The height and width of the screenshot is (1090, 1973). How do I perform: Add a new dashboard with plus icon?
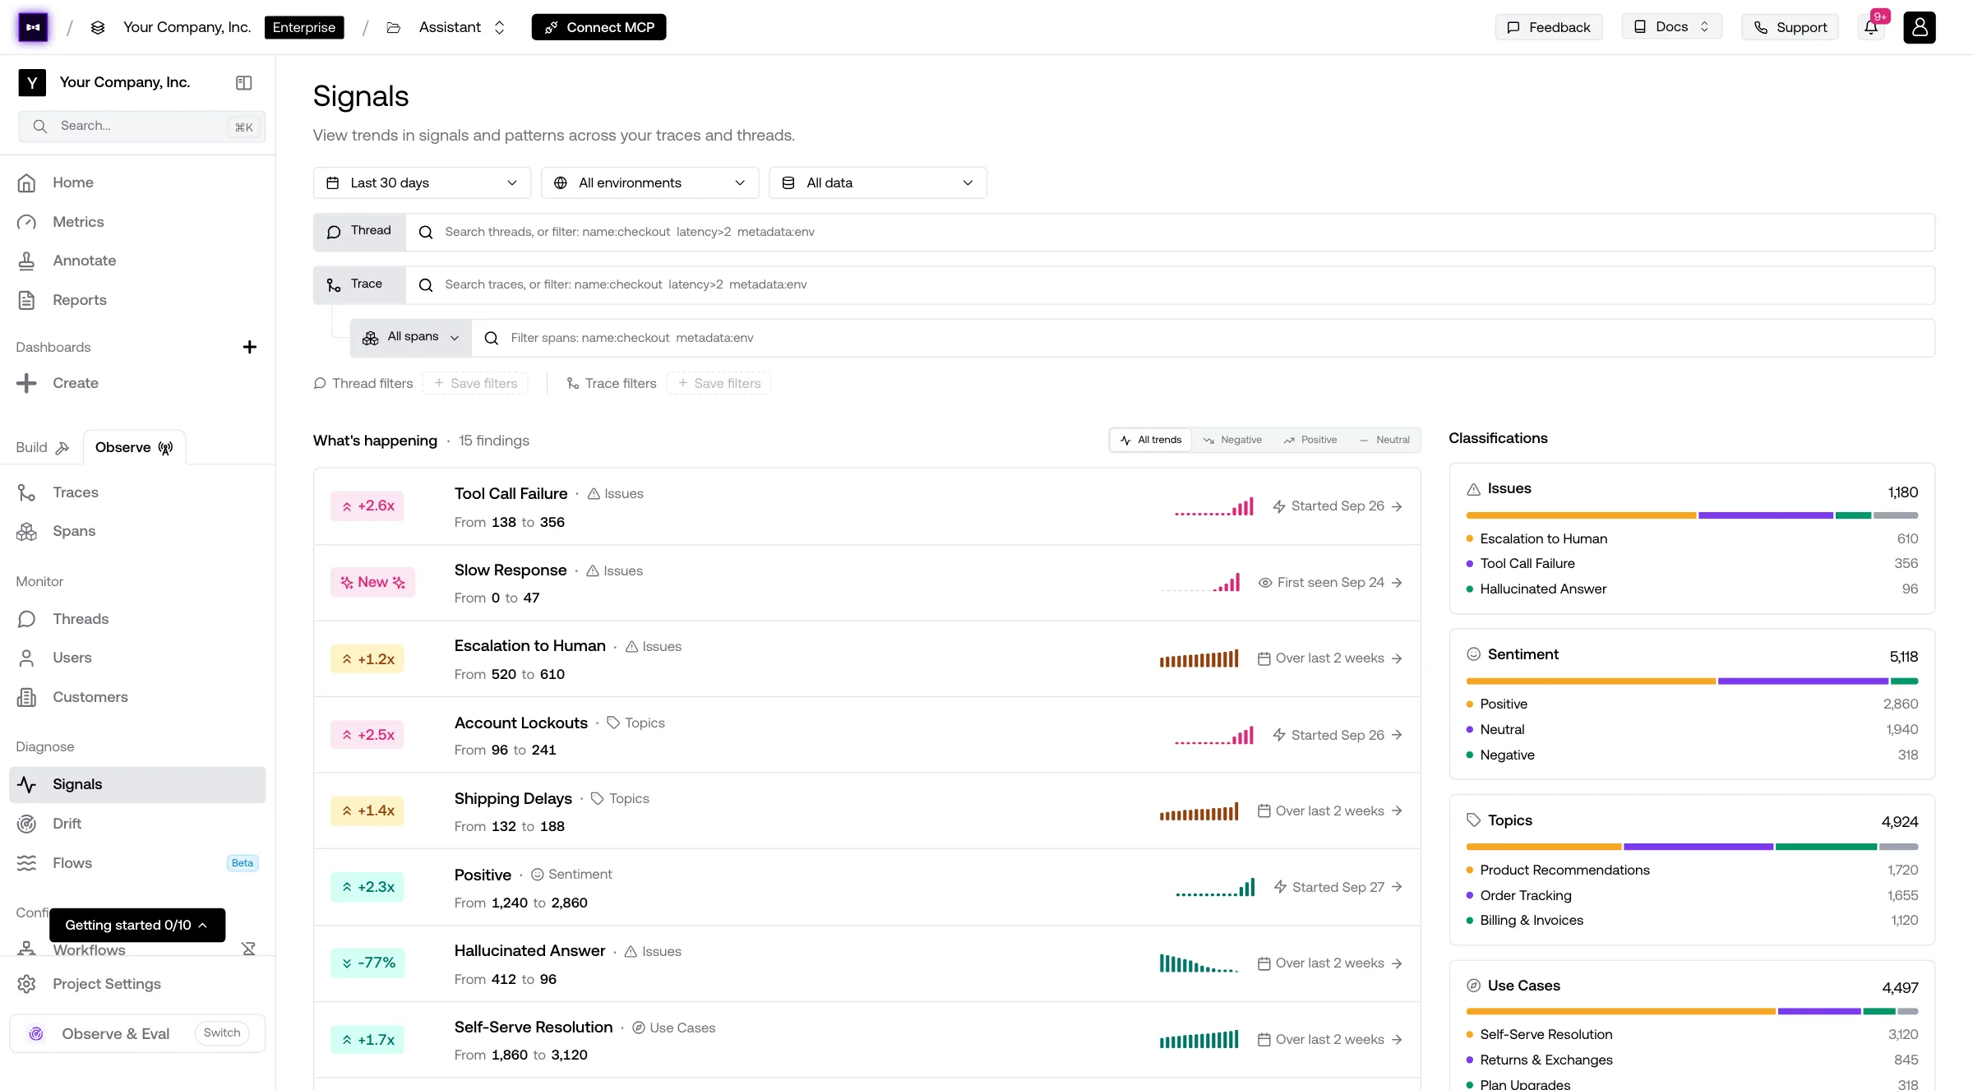pyautogui.click(x=250, y=347)
